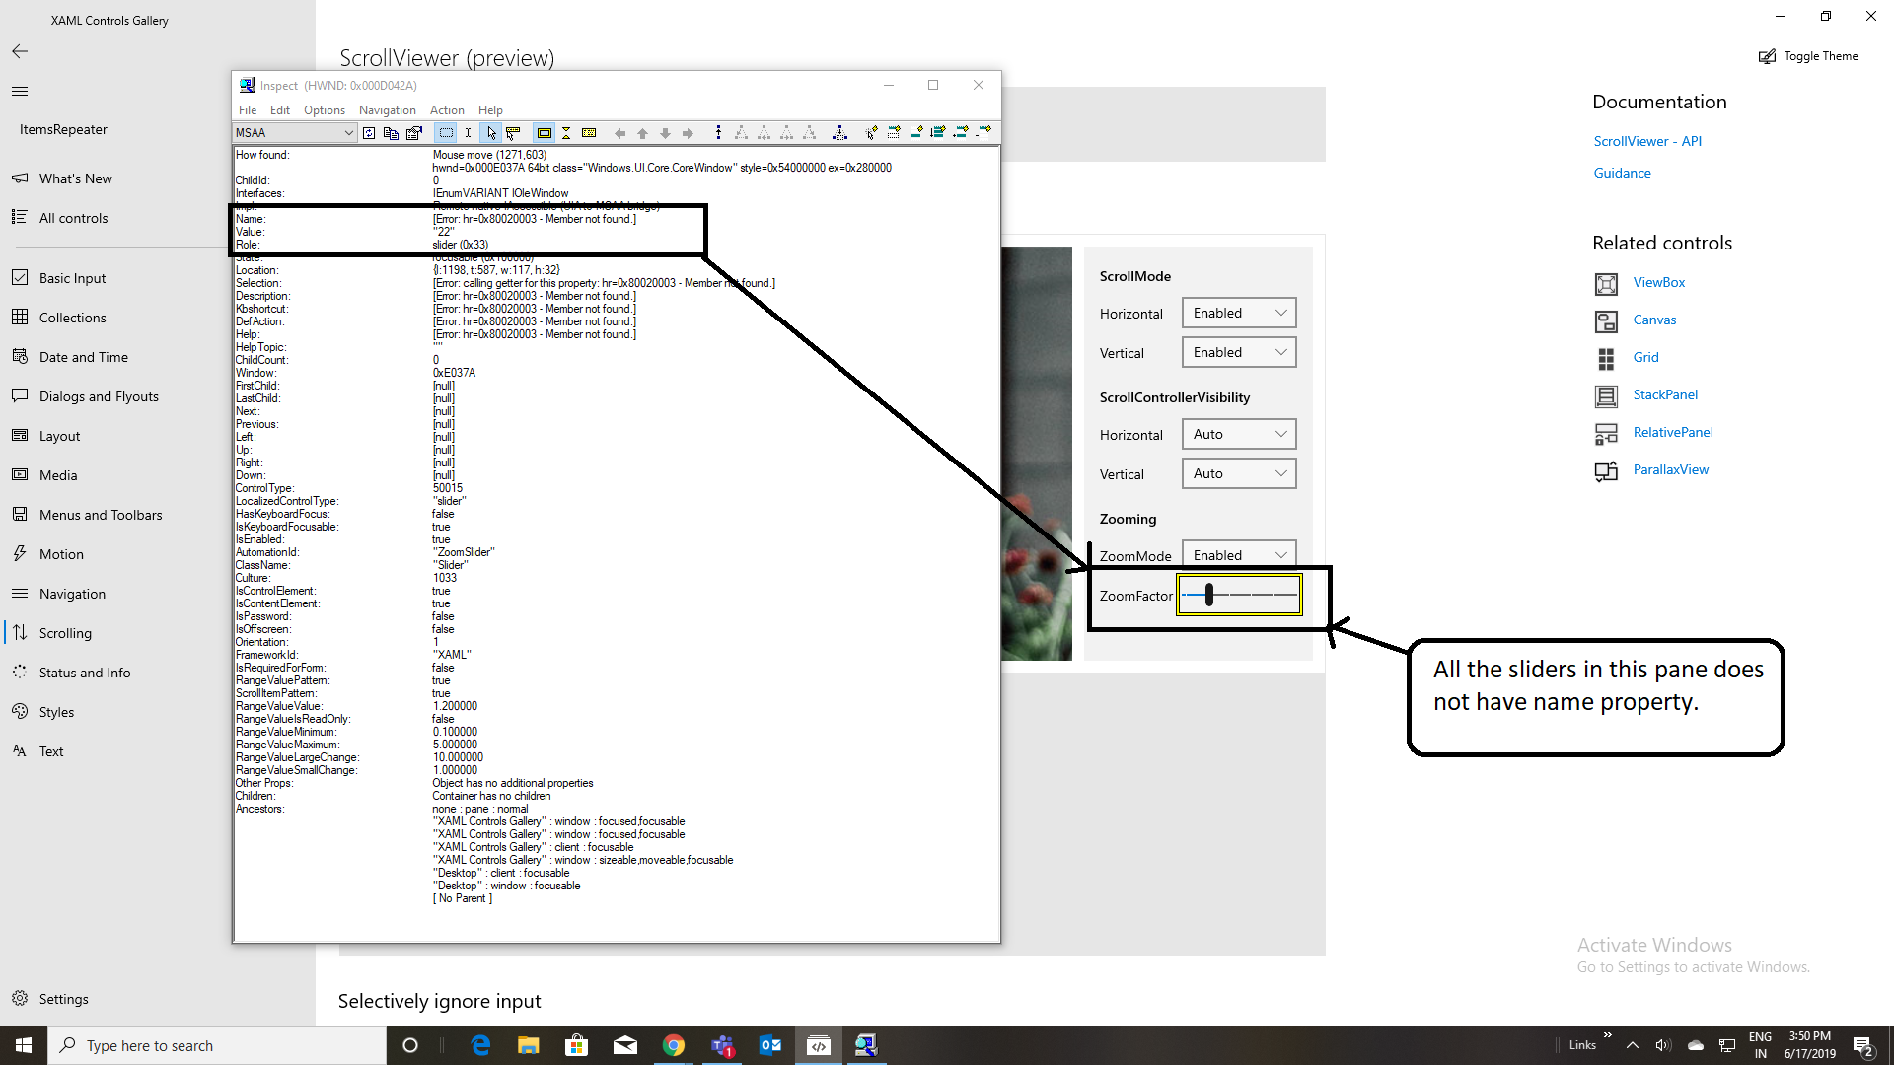Open the properties settings icon in Inspect
1894x1065 pixels.
[x=413, y=132]
